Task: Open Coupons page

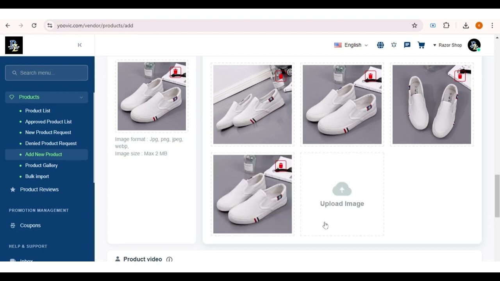Action: pyautogui.click(x=30, y=225)
